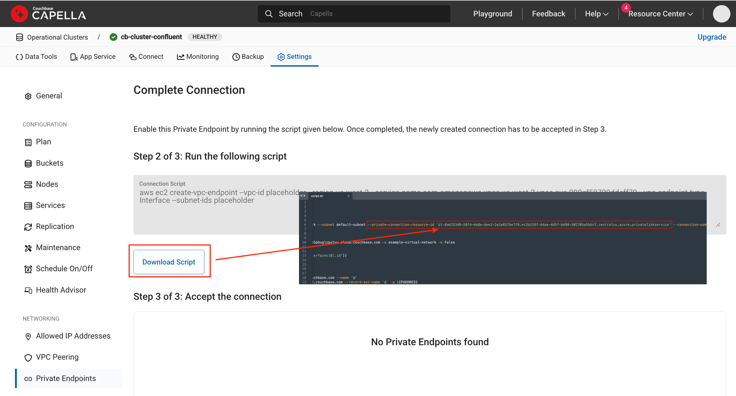
Task: Click the search magnifier icon
Action: (x=269, y=14)
